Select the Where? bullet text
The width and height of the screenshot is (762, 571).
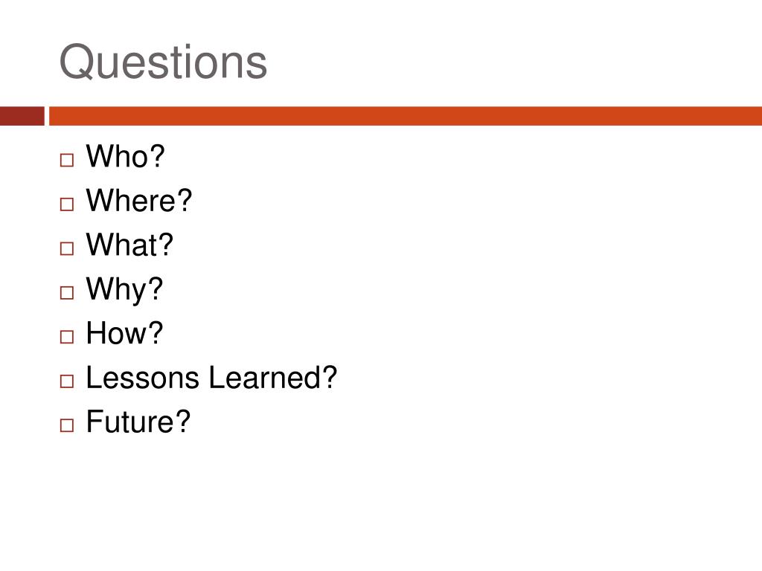(139, 201)
